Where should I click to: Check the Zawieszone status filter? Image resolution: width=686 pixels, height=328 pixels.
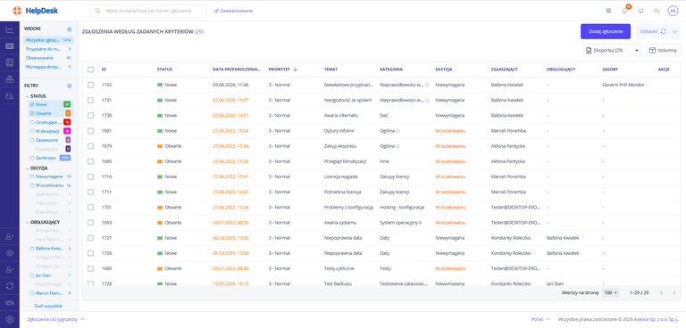click(x=32, y=140)
